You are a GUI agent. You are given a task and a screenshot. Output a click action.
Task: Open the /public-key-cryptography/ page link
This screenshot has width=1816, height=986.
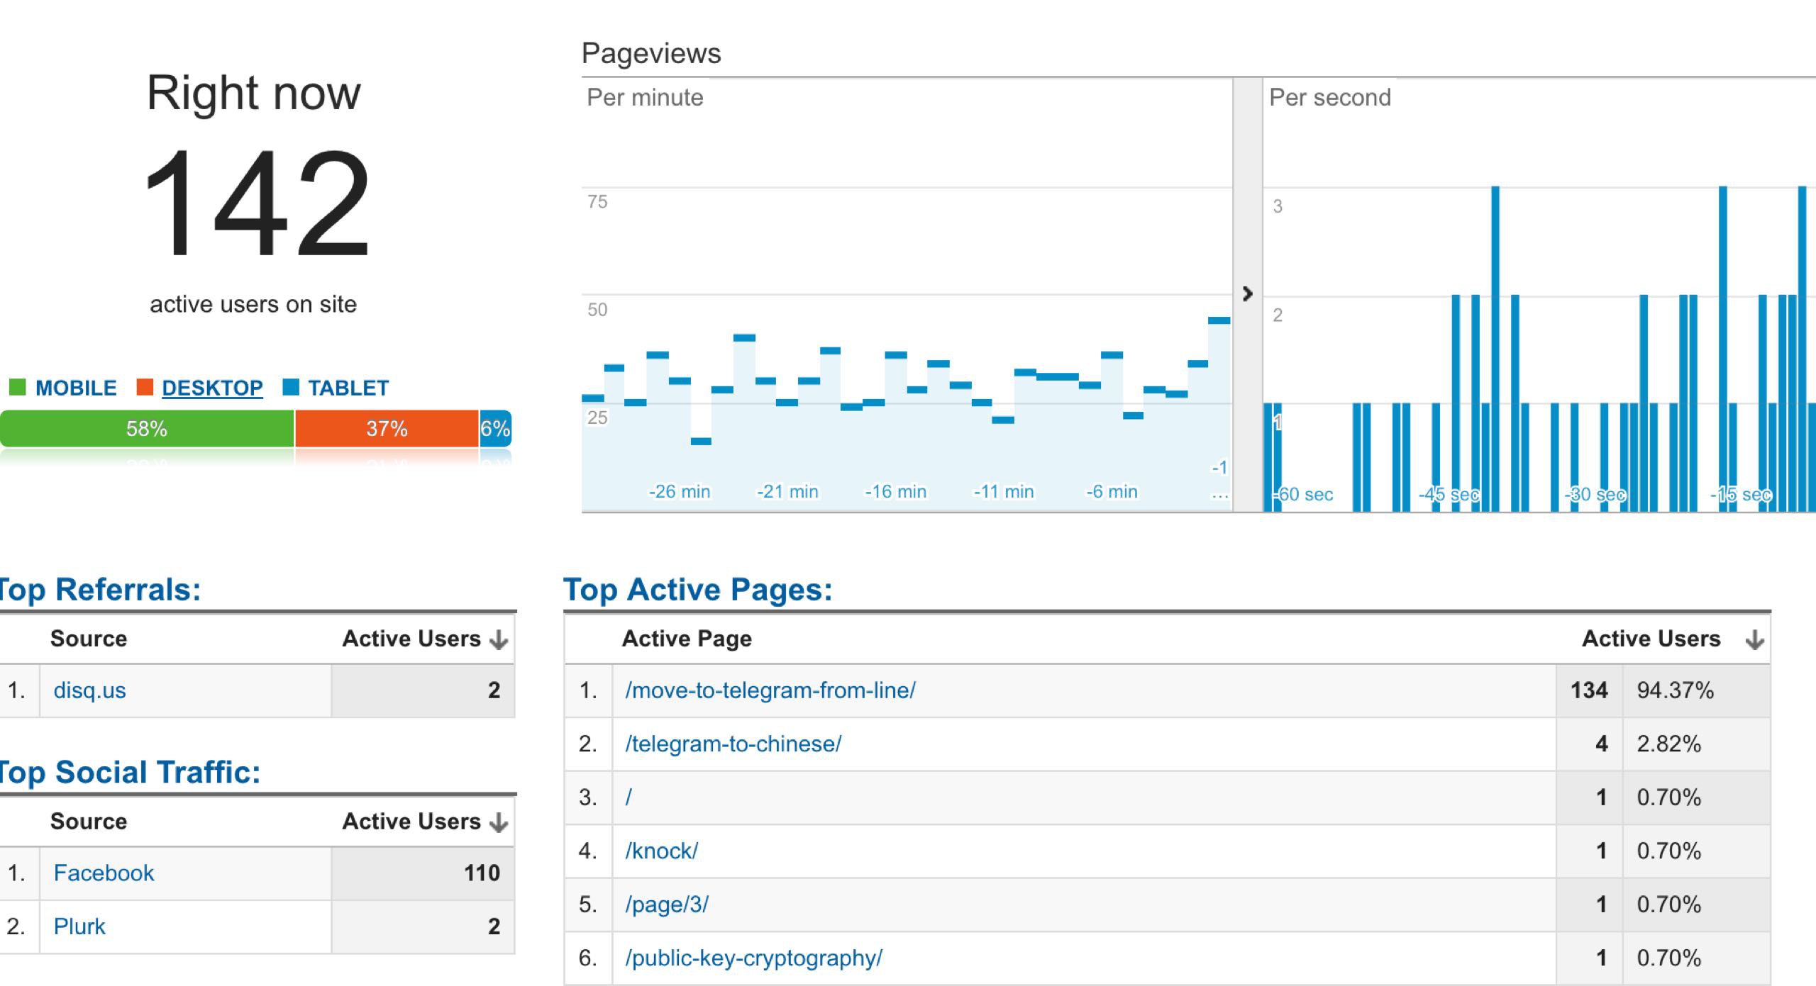(x=753, y=958)
